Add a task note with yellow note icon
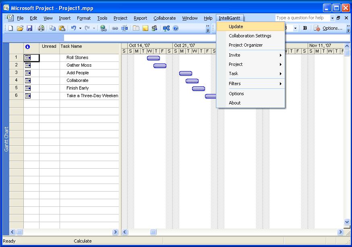Screen dimensions: 352x247 click(x=145, y=28)
